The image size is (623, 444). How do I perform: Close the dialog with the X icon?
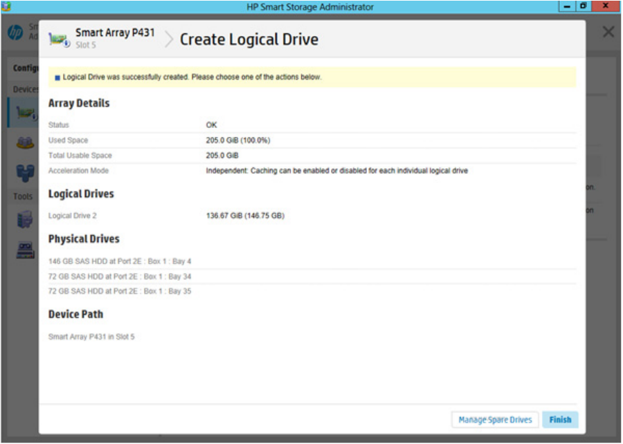608,32
